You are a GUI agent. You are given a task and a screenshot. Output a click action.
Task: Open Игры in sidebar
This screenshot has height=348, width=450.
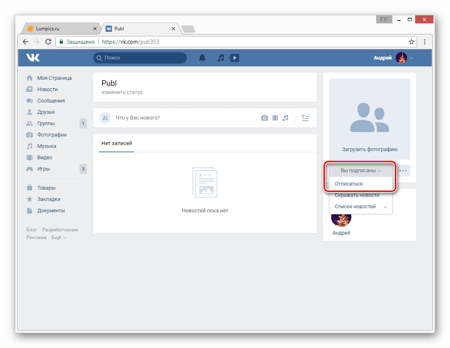pyautogui.click(x=38, y=169)
